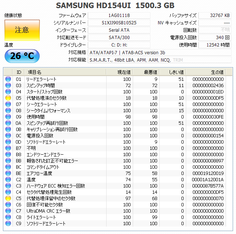Select the スピンアップ時間 attribute name
This screenshot has width=236, height=234.
(x=41, y=85)
